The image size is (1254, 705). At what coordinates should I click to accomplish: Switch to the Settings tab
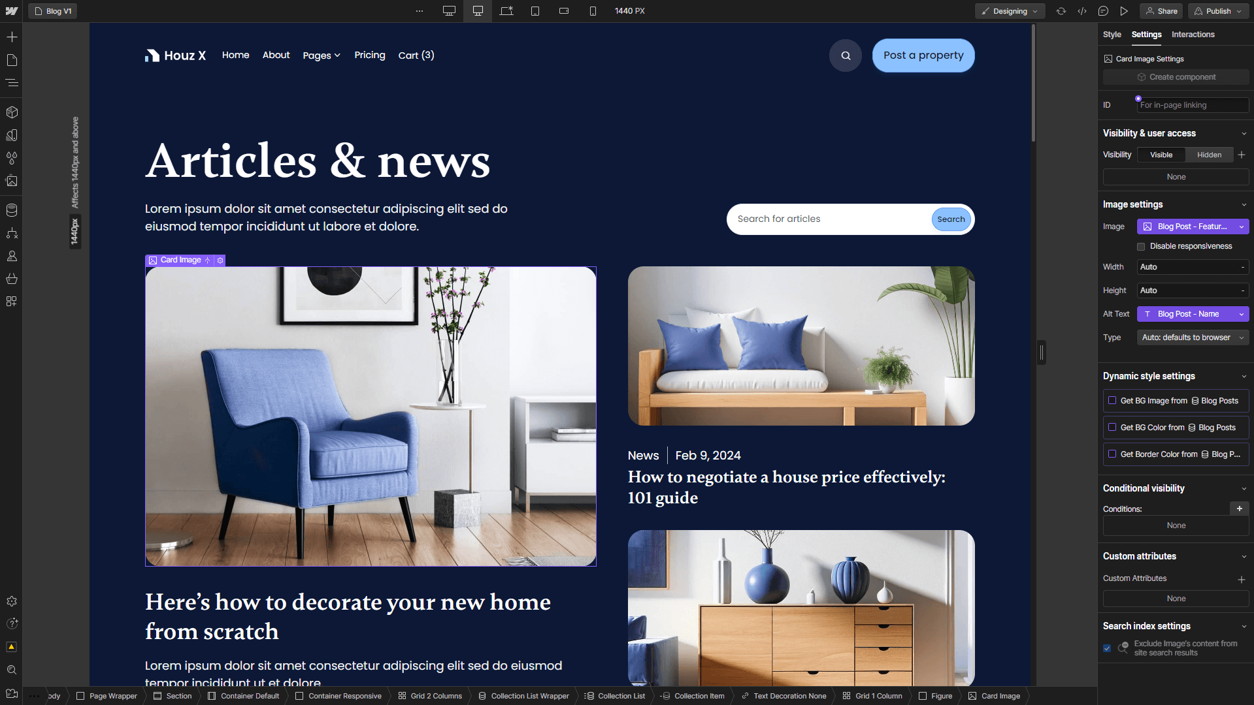pyautogui.click(x=1146, y=35)
